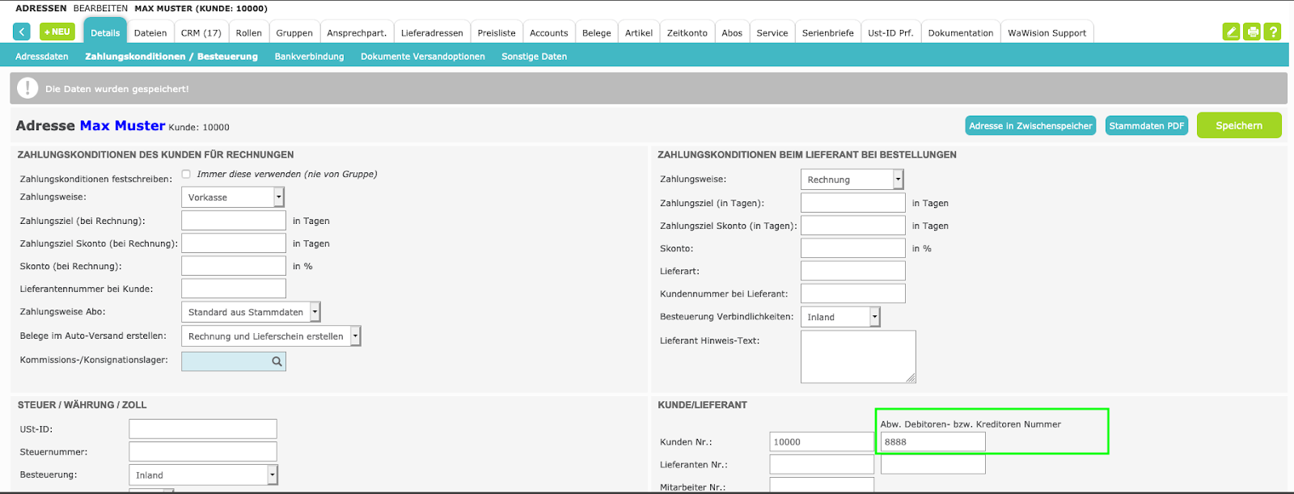Screen dimensions: 1294x494
Task: Enable the 'Immer diese verwenden' checkbox
Action: coord(186,174)
